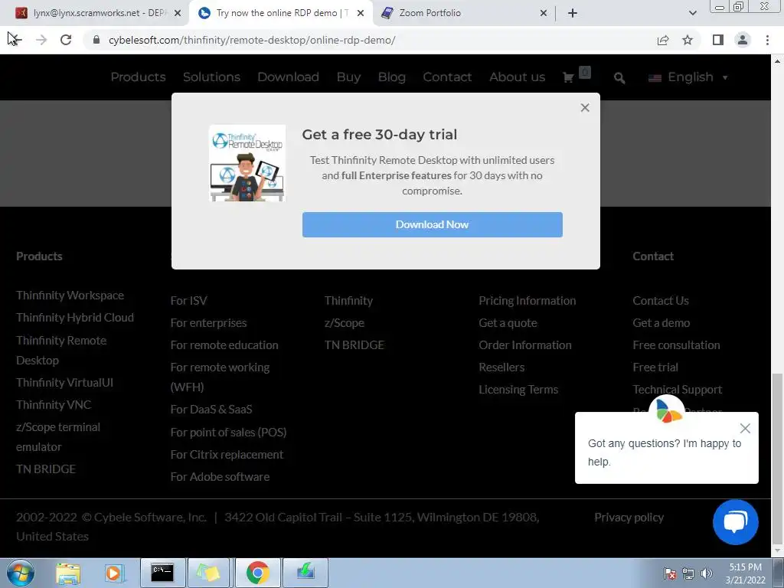Open the For Adobe software link
This screenshot has height=588, width=784.
(220, 477)
